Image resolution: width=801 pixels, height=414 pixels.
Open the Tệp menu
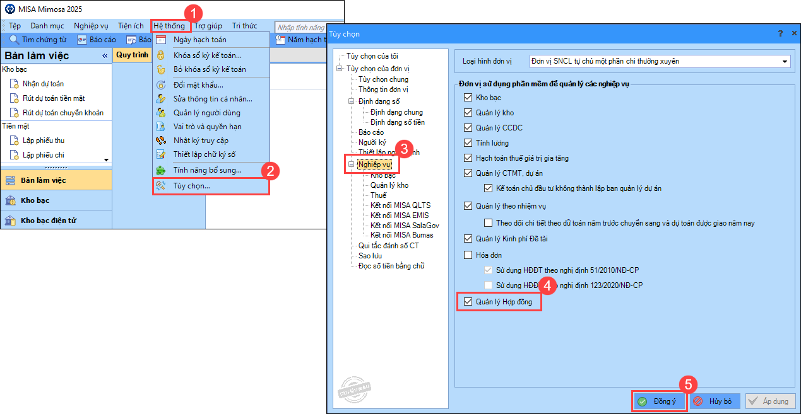tap(15, 26)
